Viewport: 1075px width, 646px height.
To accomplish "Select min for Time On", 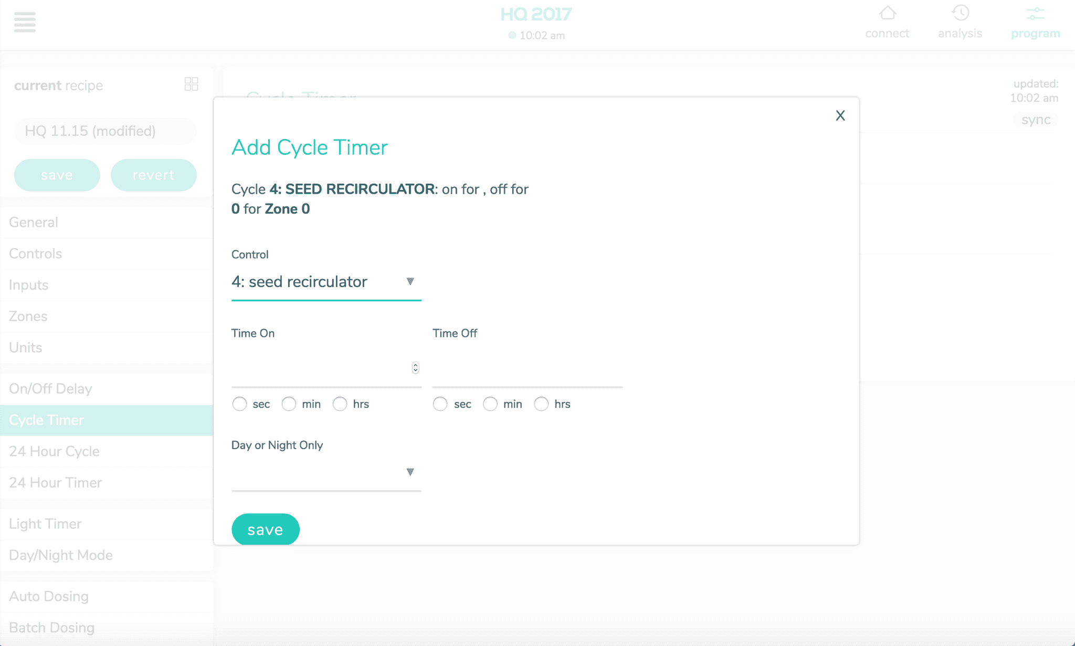I will coord(289,404).
